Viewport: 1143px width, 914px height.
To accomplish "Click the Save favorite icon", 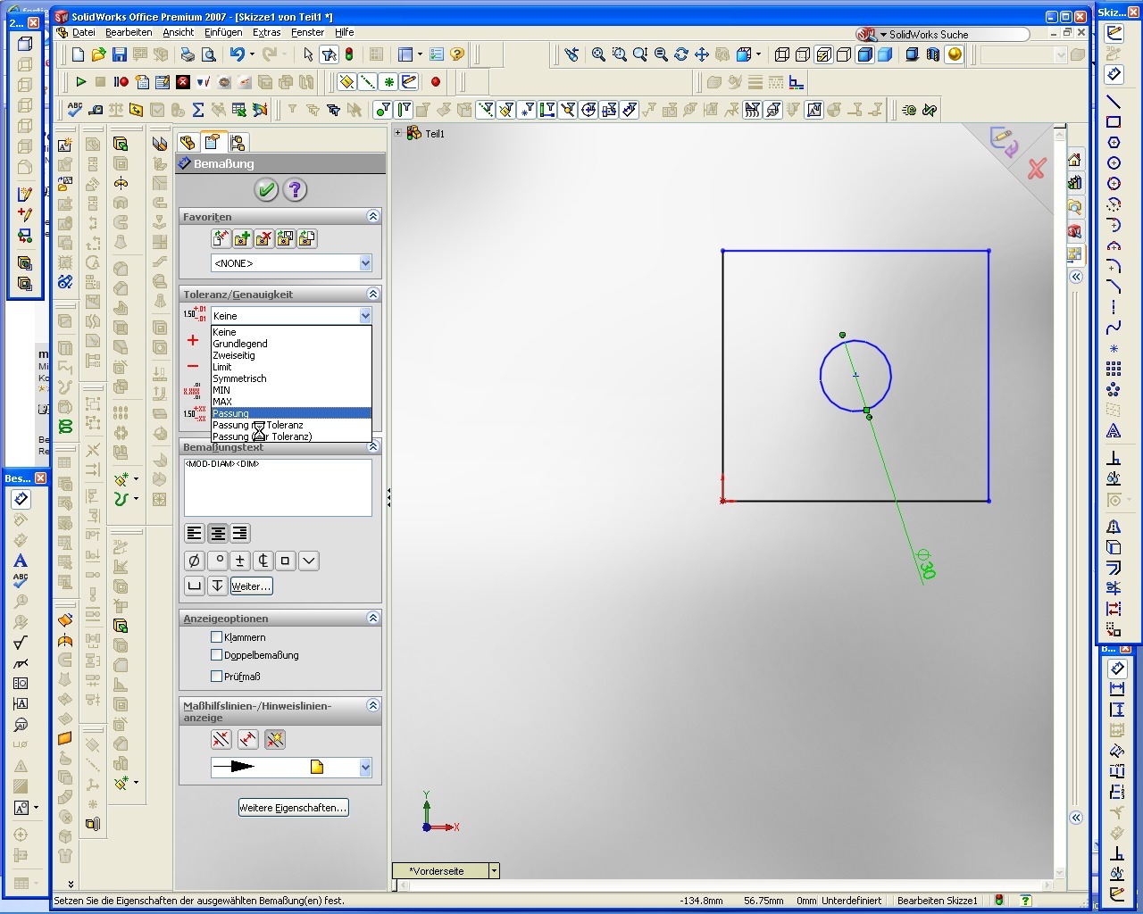I will tap(285, 238).
